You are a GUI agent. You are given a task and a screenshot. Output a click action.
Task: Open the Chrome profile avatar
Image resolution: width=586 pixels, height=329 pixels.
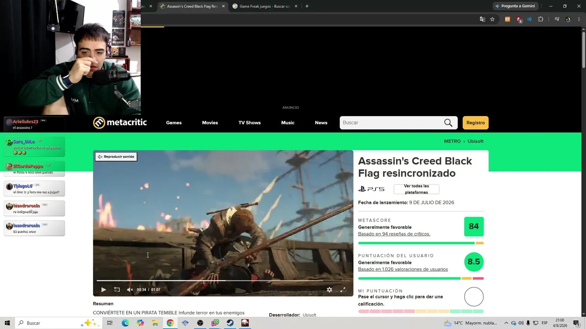click(568, 19)
